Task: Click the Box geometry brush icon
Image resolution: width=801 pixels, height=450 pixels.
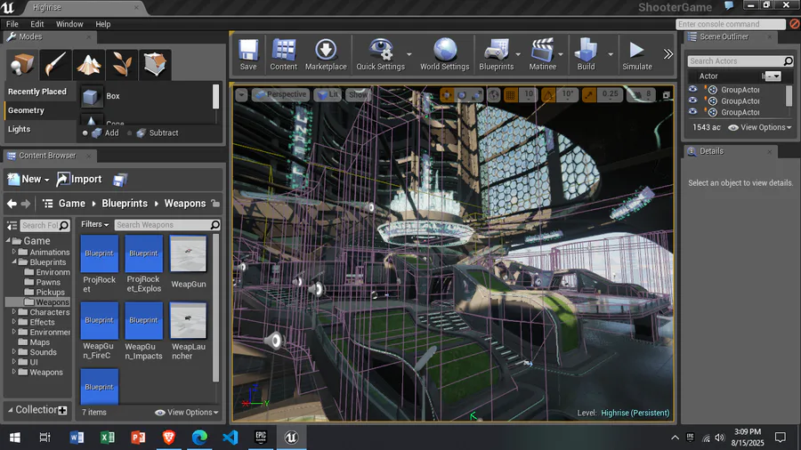Action: coord(91,96)
